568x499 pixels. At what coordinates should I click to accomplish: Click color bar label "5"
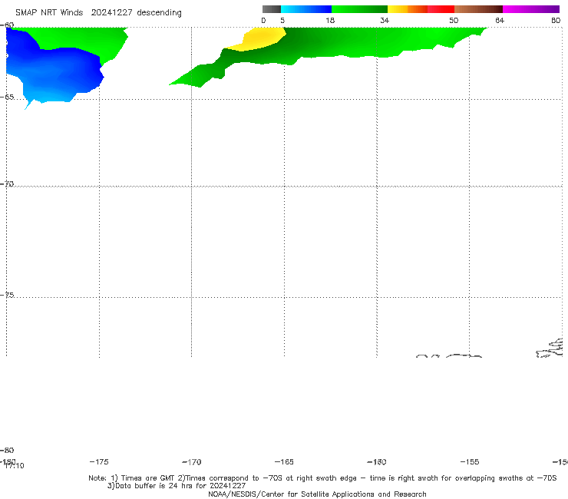(x=282, y=21)
